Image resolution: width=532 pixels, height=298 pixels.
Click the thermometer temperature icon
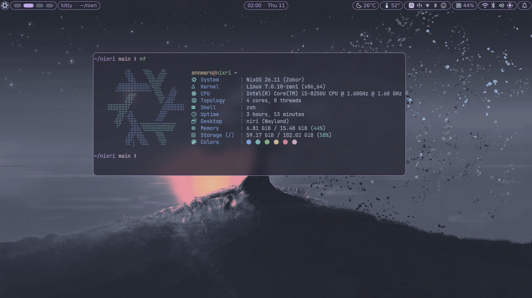pos(387,6)
